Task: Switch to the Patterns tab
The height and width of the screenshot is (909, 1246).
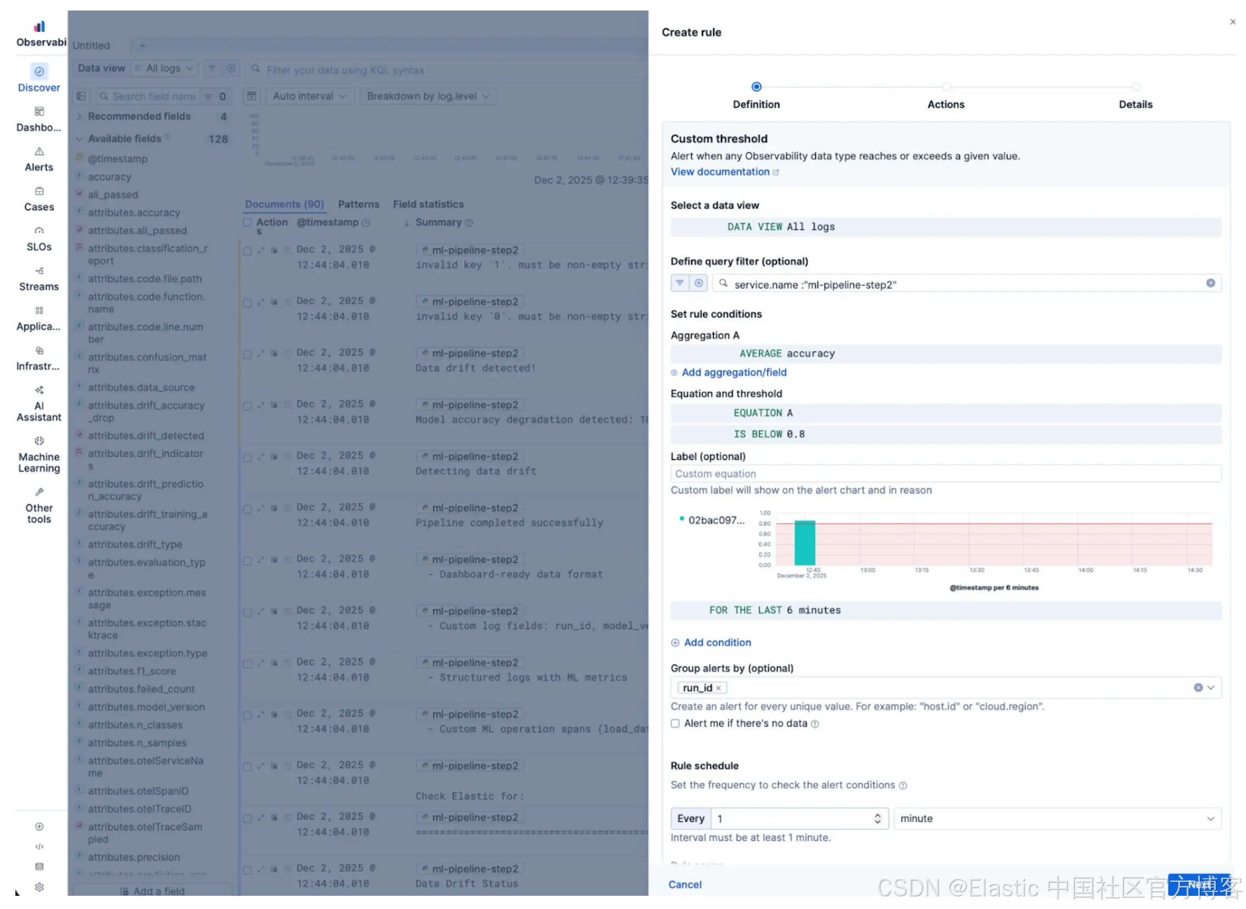Action: pyautogui.click(x=359, y=204)
